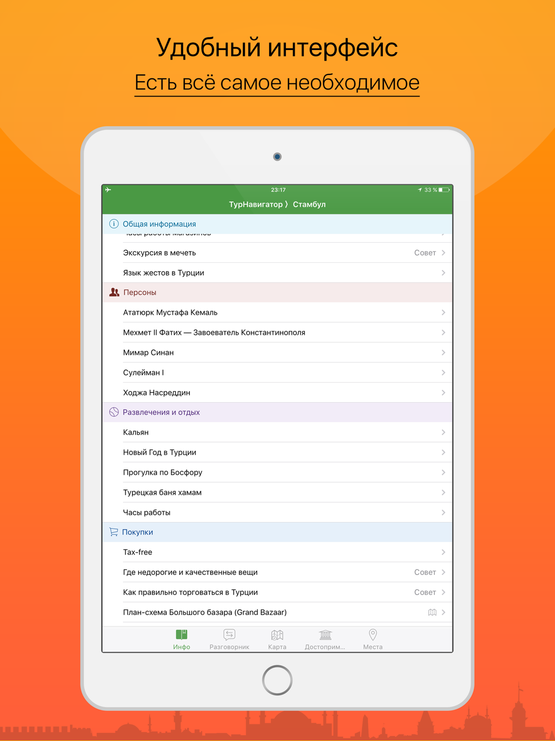Open chevron for Язык жестов в Турции
This screenshot has height=741, width=555.
click(x=443, y=273)
